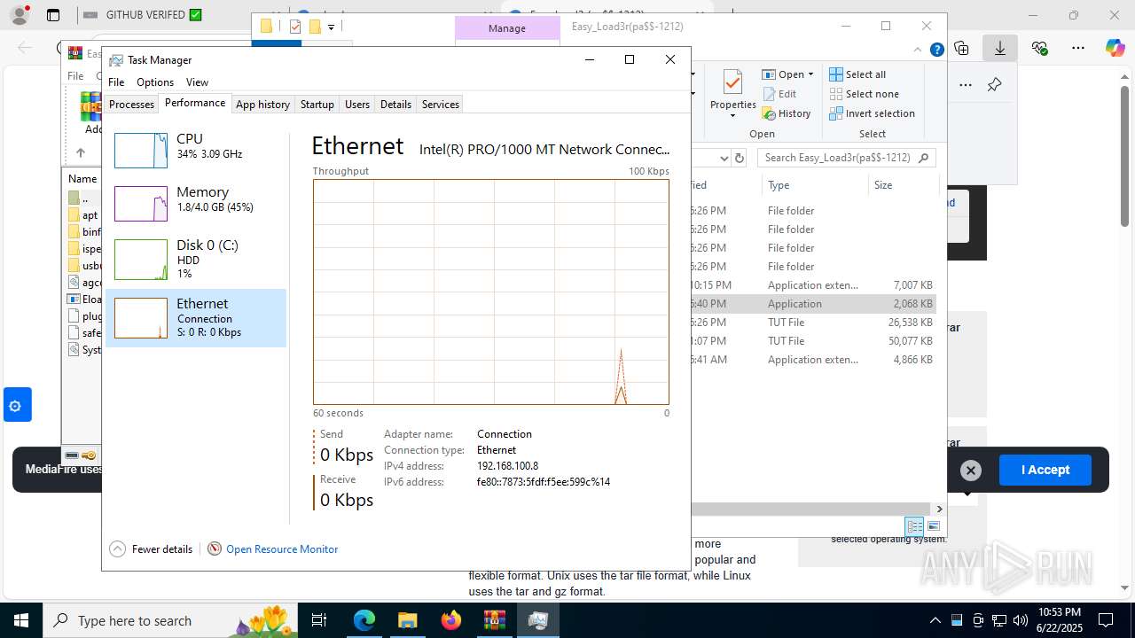Open Microsoft Edge from taskbar
Image resolution: width=1135 pixels, height=638 pixels.
(x=364, y=620)
